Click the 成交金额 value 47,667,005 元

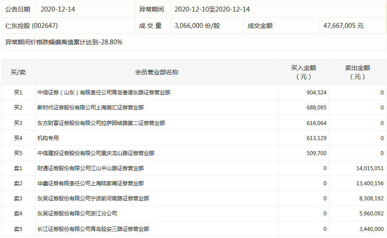[343, 26]
